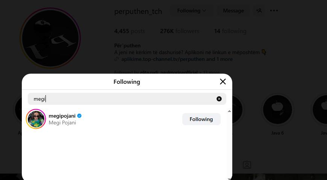Click the Message button on the profile
The height and width of the screenshot is (180, 327).
coord(233,11)
